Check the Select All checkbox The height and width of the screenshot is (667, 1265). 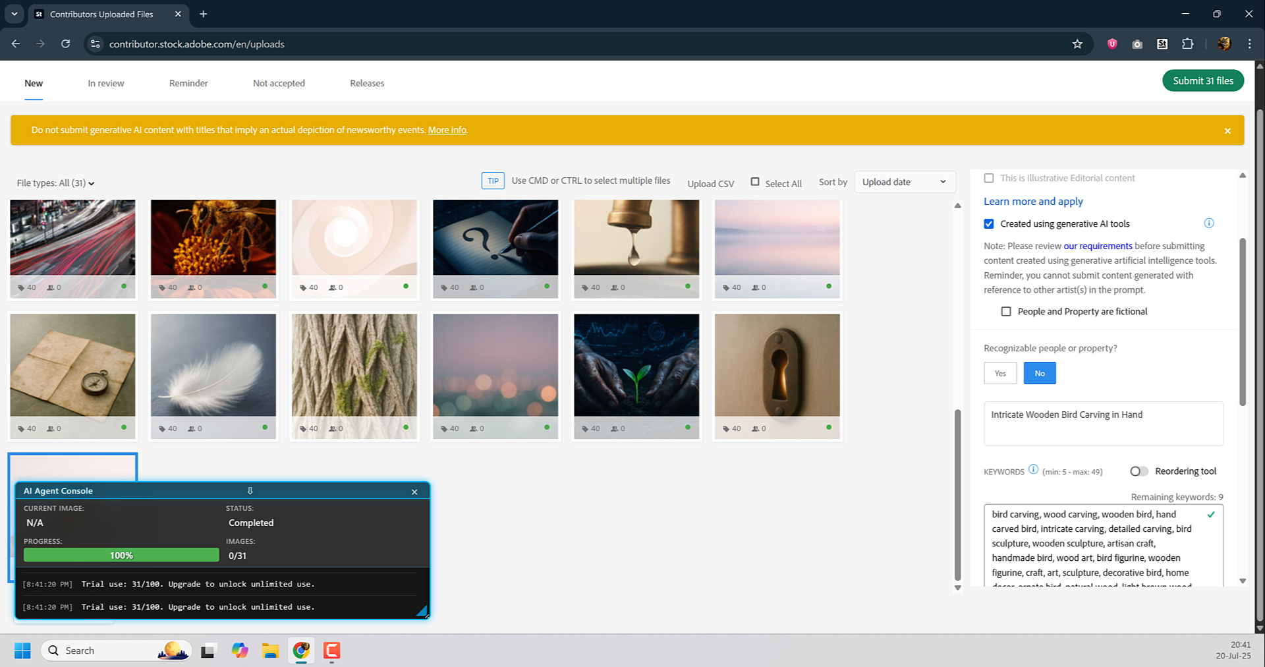(x=755, y=182)
